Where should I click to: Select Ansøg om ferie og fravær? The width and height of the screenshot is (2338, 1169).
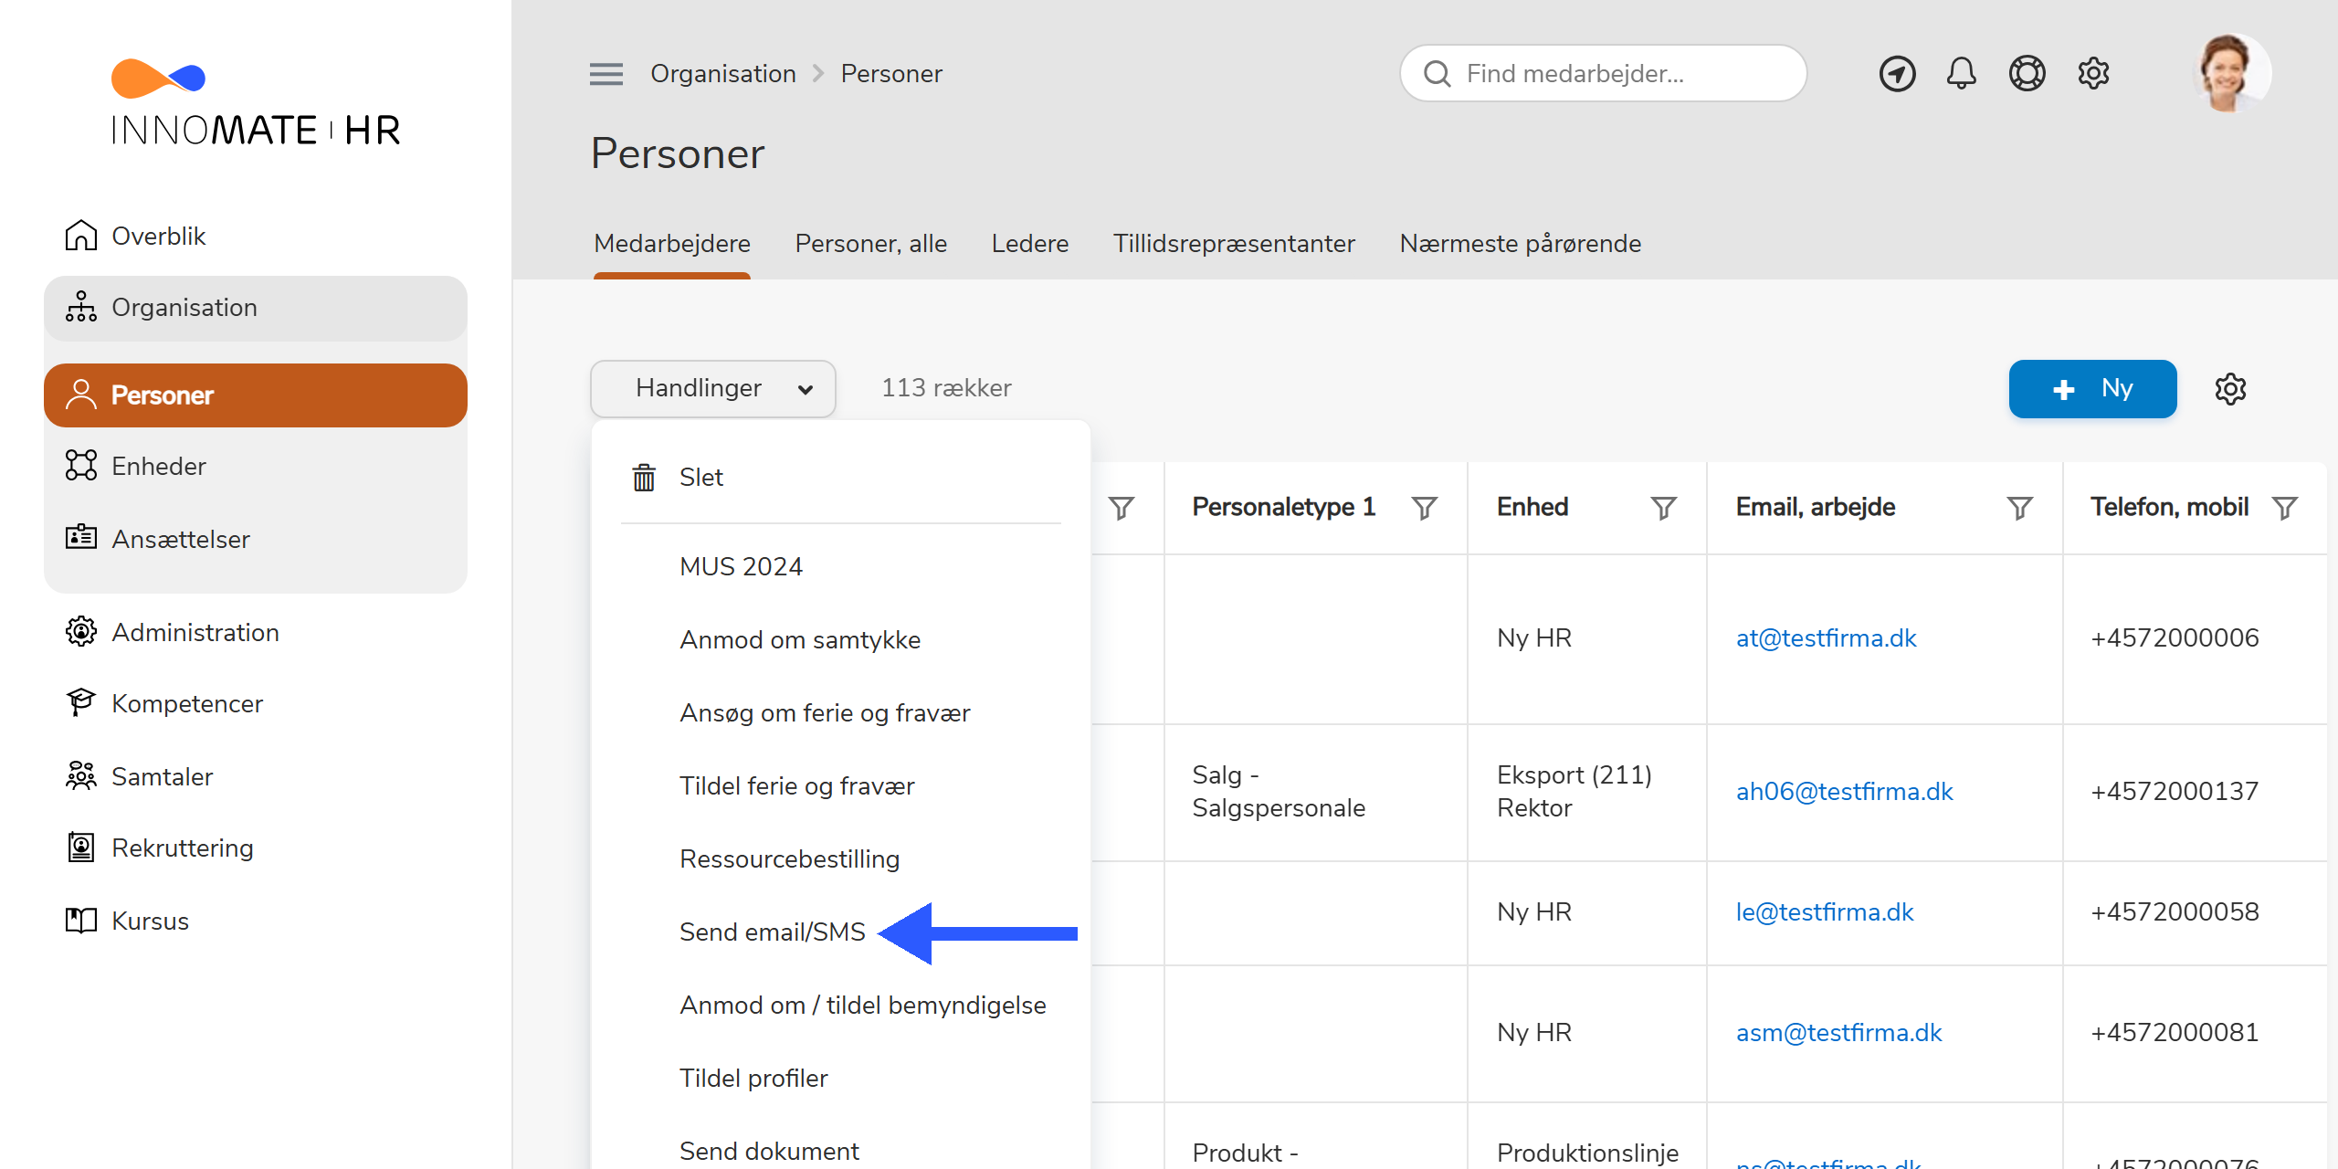pos(825,712)
